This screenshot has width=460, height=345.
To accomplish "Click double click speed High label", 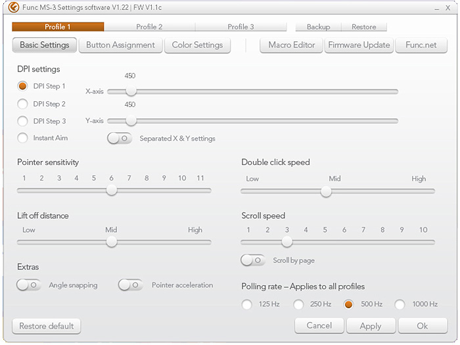I will 419,179.
